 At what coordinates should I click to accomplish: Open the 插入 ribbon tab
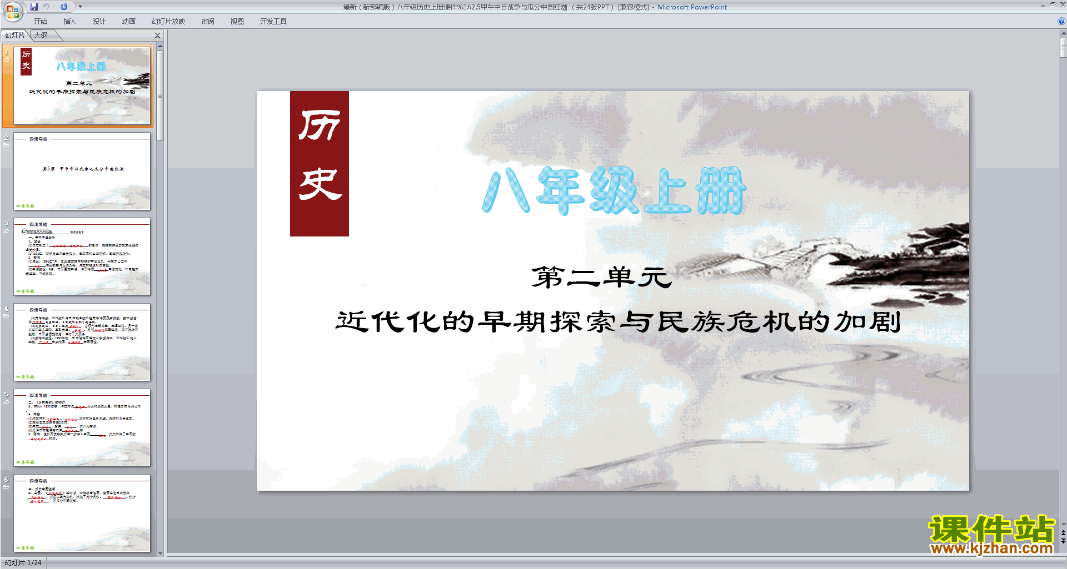69,21
